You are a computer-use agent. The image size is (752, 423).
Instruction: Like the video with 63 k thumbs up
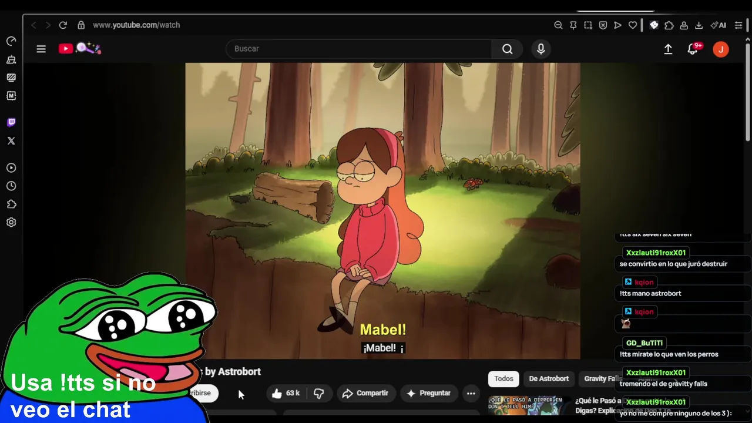coord(287,393)
